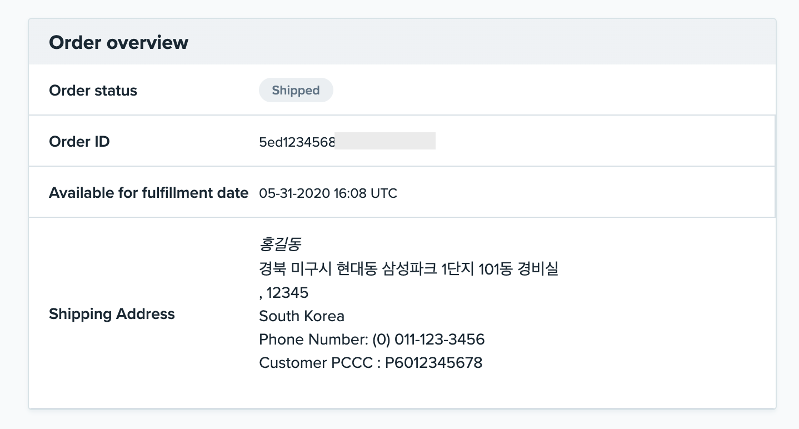Click the Available for fulfillment date label

click(148, 193)
